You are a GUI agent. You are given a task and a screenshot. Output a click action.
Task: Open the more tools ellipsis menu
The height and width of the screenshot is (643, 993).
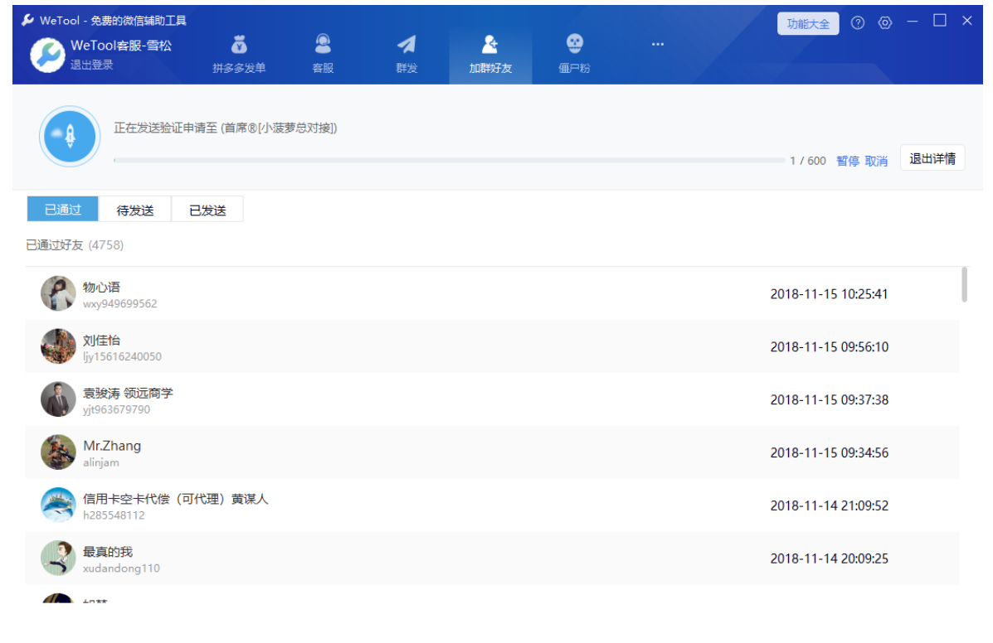(x=657, y=44)
